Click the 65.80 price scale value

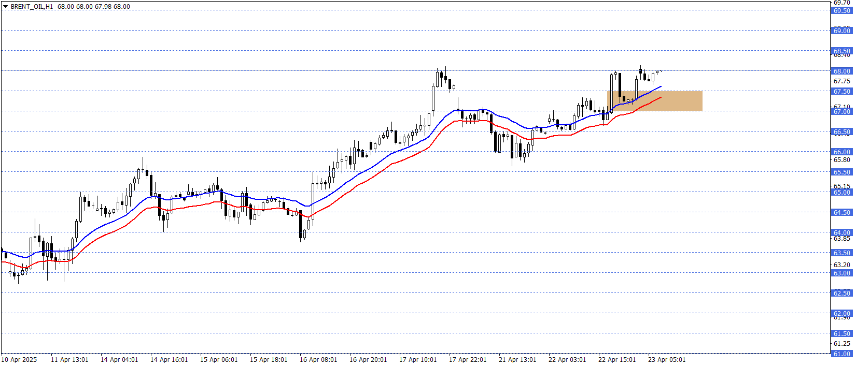(842, 160)
